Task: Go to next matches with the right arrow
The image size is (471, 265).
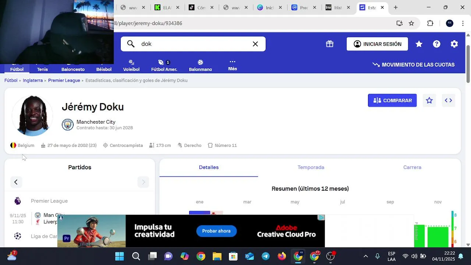Action: [x=144, y=182]
